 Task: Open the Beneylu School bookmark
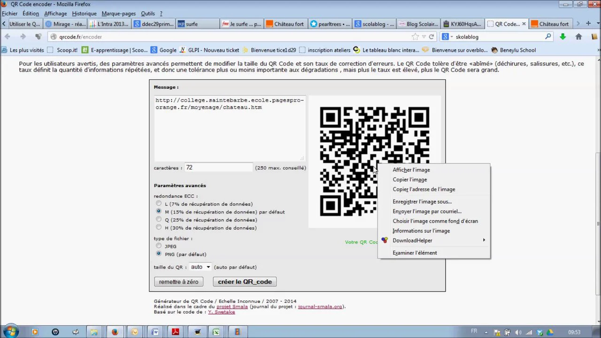click(x=513, y=50)
